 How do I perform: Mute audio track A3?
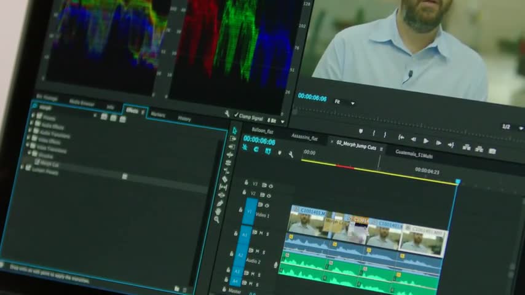253,274
